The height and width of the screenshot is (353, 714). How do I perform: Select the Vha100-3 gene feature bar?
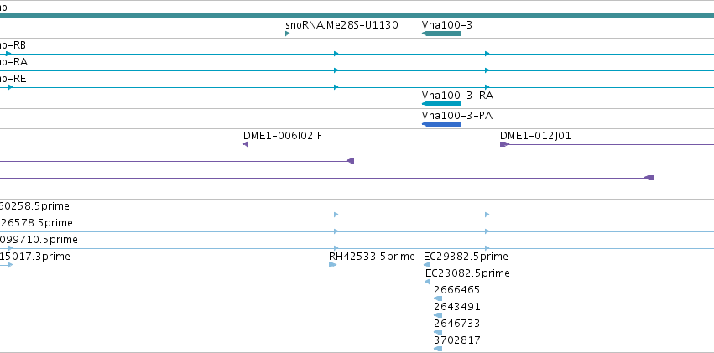pyautogui.click(x=441, y=34)
